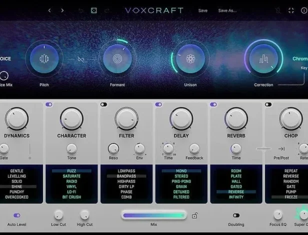Disable the Reverb module toggle

pyautogui.click(x=213, y=104)
